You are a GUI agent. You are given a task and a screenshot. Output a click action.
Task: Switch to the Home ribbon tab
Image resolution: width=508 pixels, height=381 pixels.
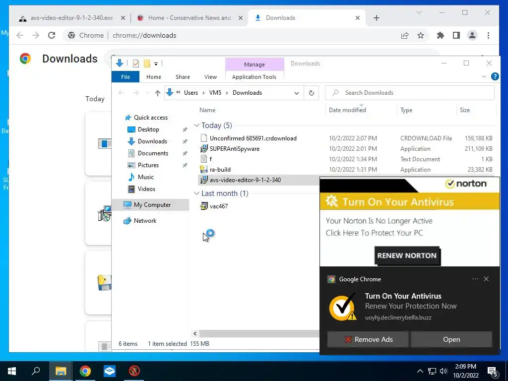pos(154,77)
